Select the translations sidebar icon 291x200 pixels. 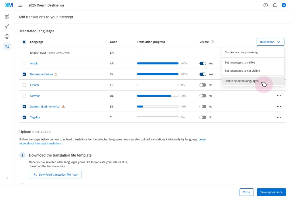[x=7, y=46]
